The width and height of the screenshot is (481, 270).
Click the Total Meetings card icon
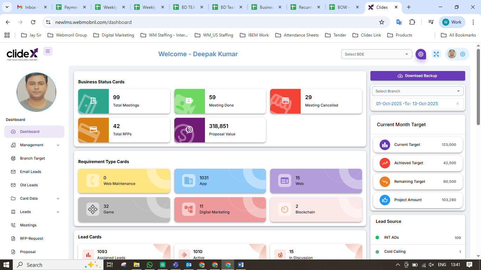93,101
